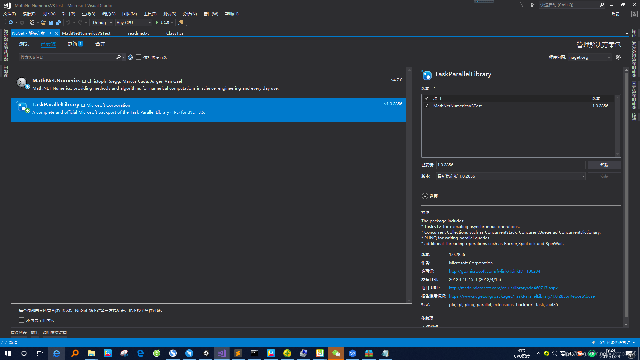Click the Uninstall button
This screenshot has width=640, height=360.
click(604, 165)
